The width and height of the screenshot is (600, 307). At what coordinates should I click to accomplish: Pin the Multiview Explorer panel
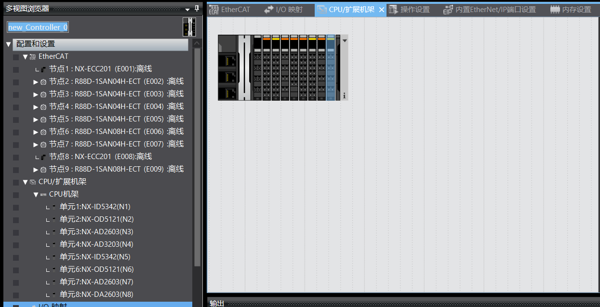click(x=197, y=9)
